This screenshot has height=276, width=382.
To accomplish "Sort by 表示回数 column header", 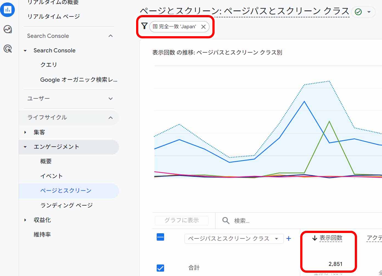I will click(330, 238).
